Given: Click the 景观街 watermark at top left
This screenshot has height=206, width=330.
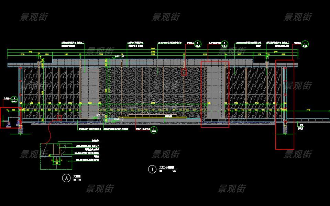Looking at the screenshot, I should (33, 16).
